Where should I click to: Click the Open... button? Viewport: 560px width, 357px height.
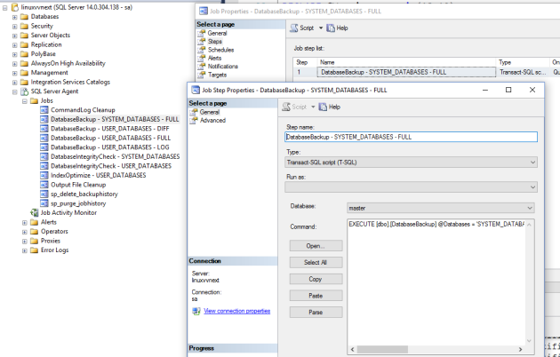316,246
